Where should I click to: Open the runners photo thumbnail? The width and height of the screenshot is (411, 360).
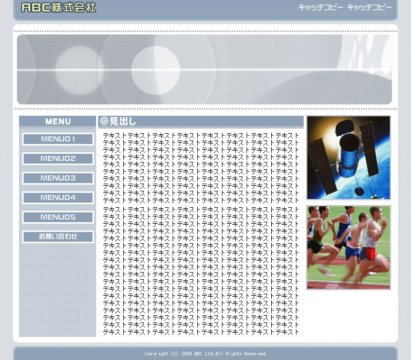(348, 248)
